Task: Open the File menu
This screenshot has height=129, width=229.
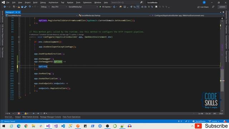Action: pyautogui.click(x=8, y=3)
